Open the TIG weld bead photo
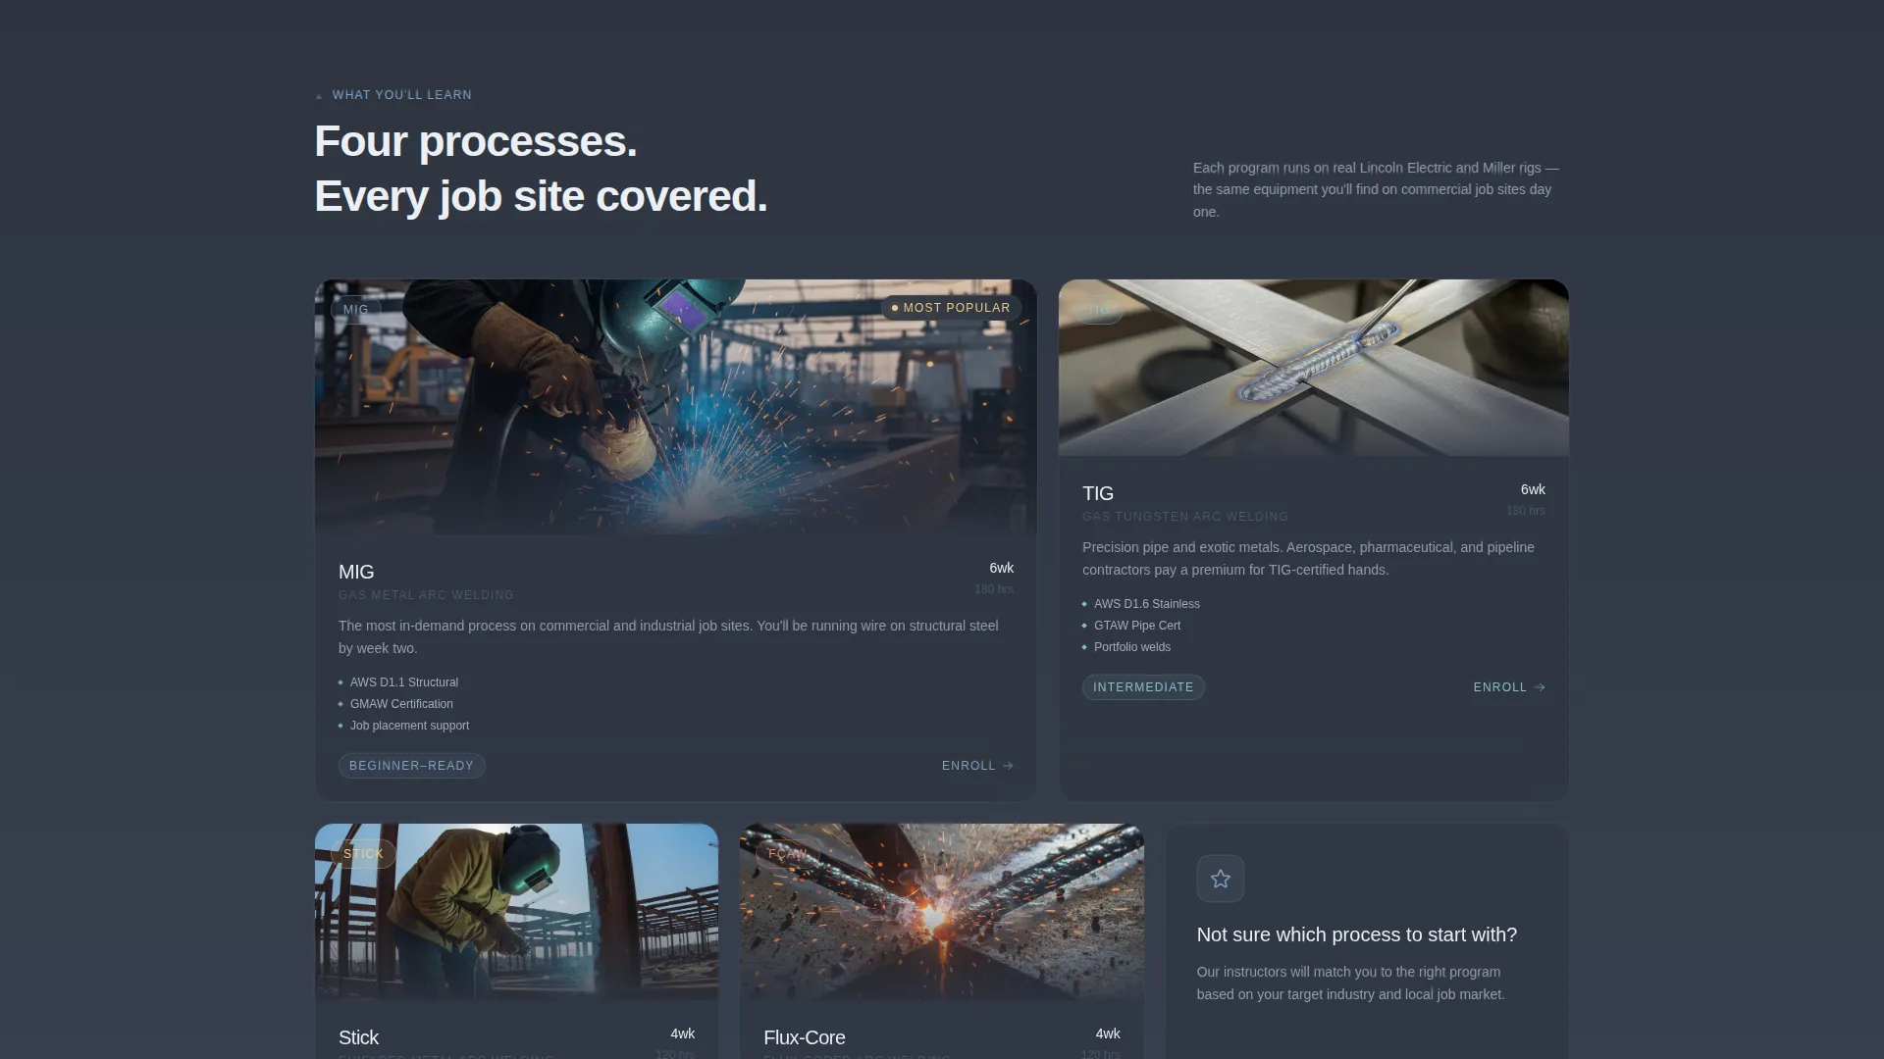 [1313, 368]
